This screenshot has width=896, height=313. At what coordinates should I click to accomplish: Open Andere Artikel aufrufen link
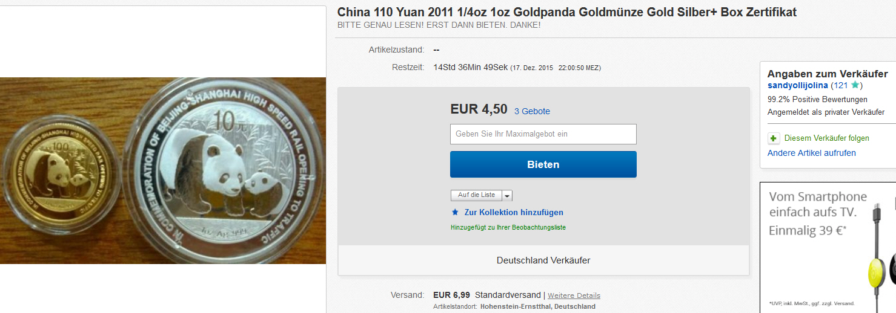click(812, 153)
